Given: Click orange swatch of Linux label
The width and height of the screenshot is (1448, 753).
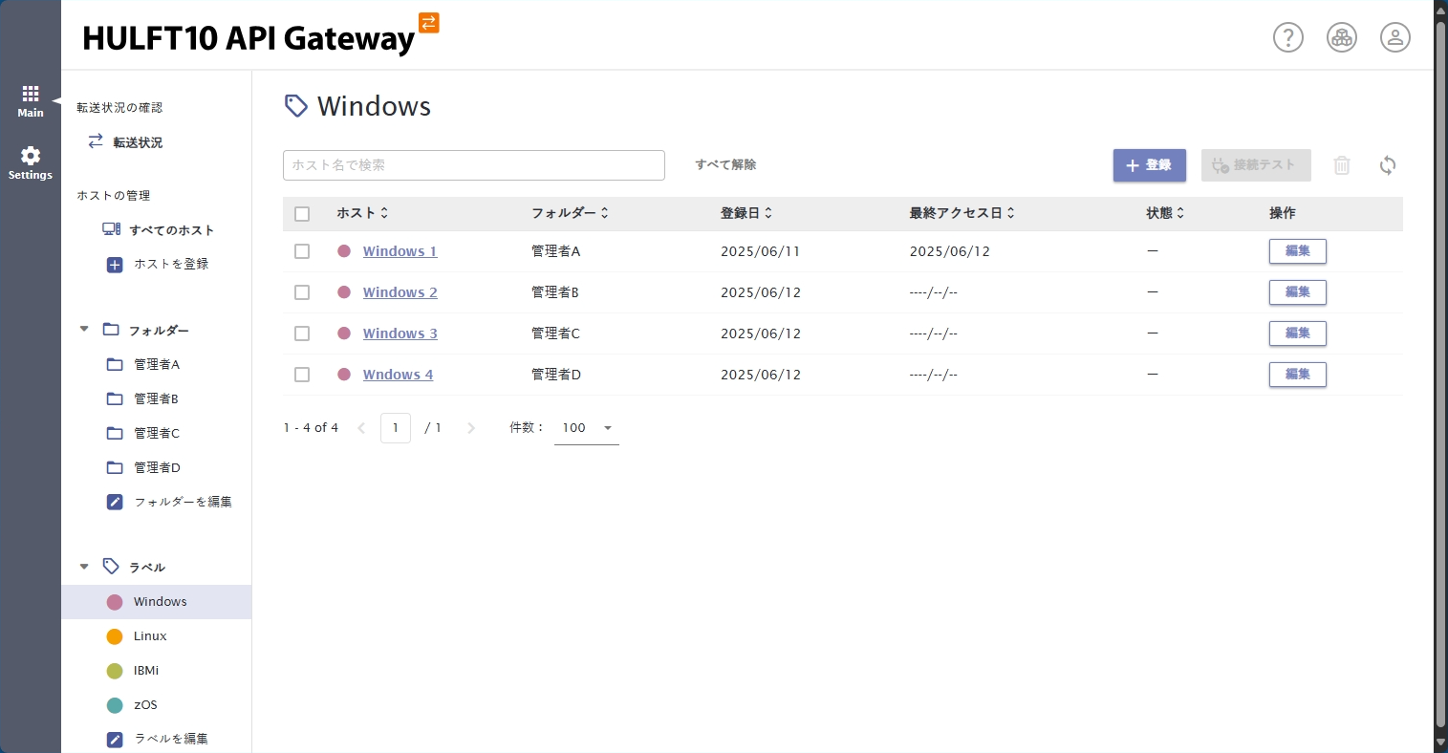Looking at the screenshot, I should tap(115, 636).
